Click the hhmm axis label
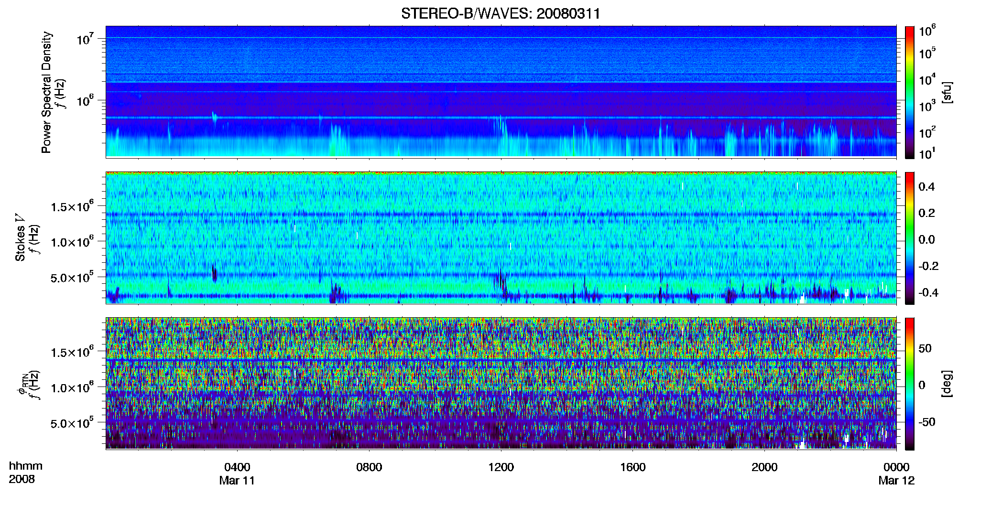 [x=26, y=466]
